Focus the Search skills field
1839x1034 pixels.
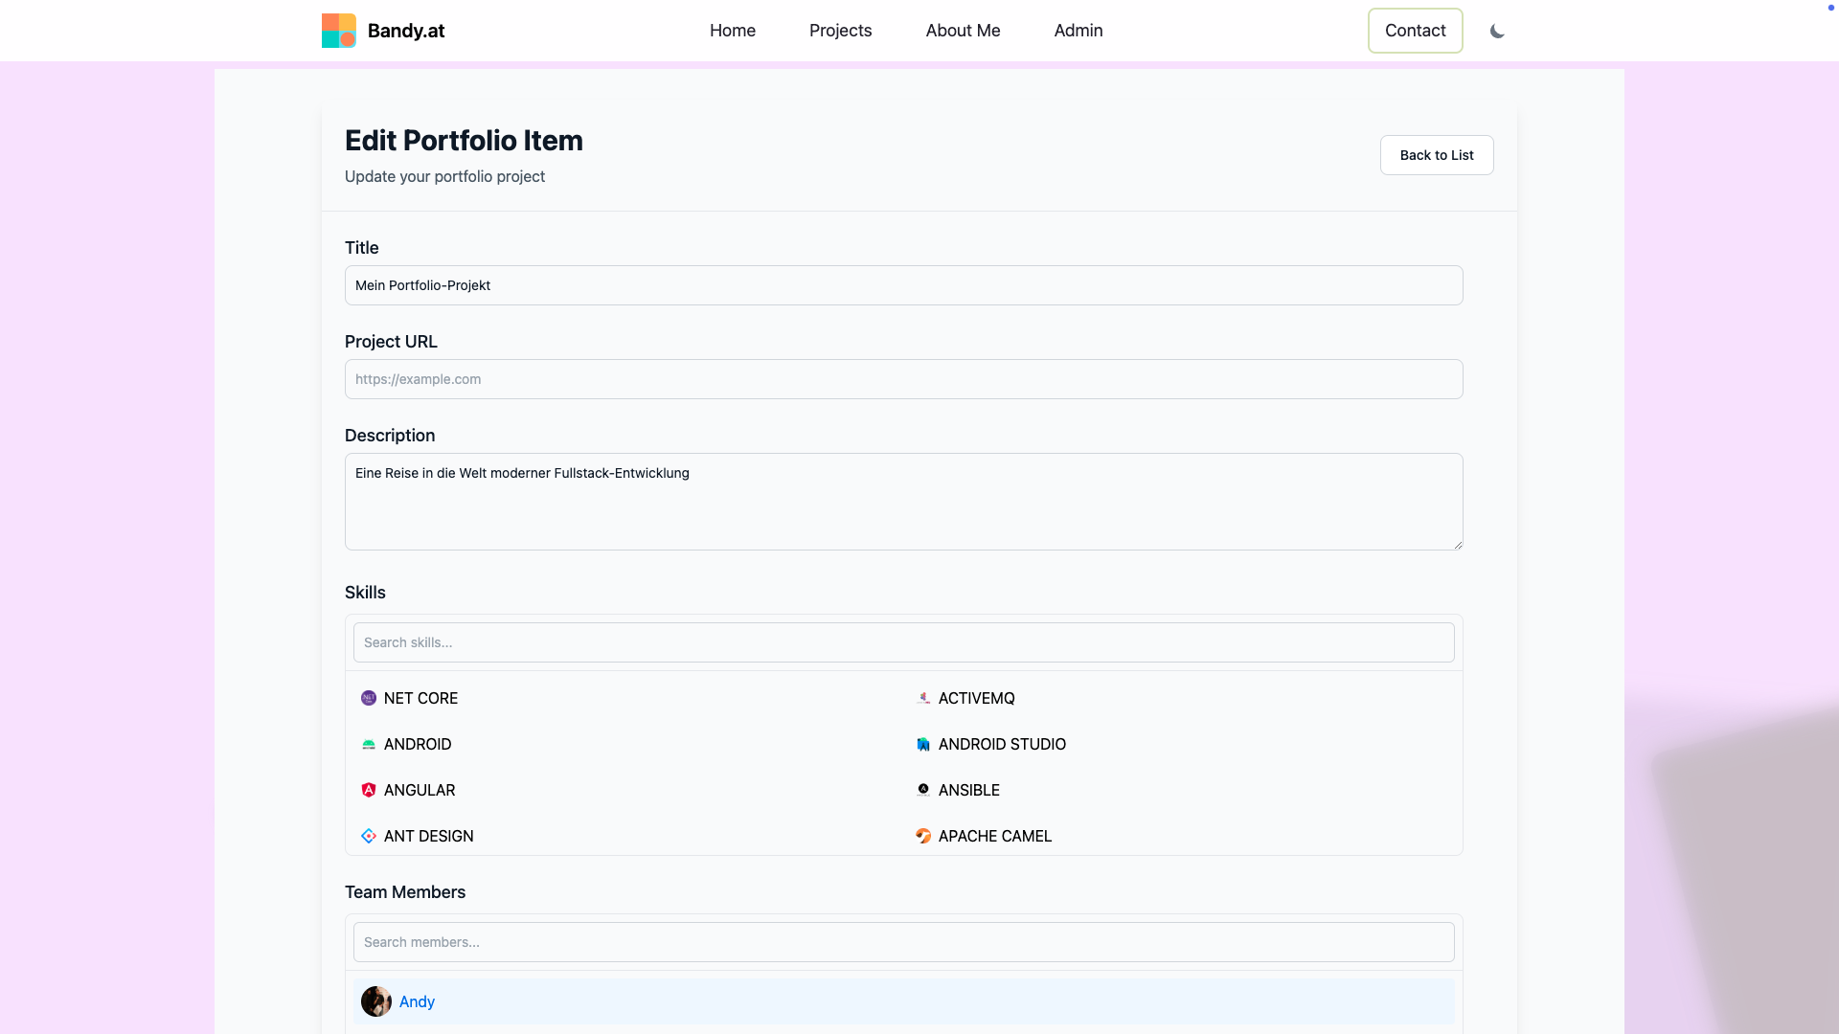[x=904, y=642]
